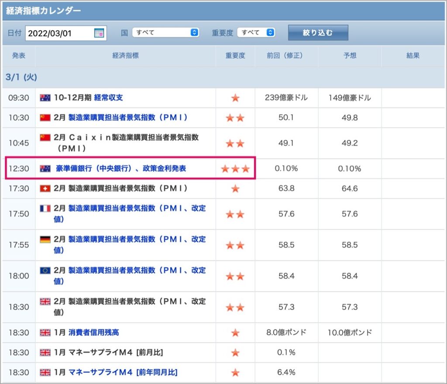Click the China flag beside Caixin製造業 PMI
Image resolution: width=447 pixels, height=384 pixels.
(45, 138)
